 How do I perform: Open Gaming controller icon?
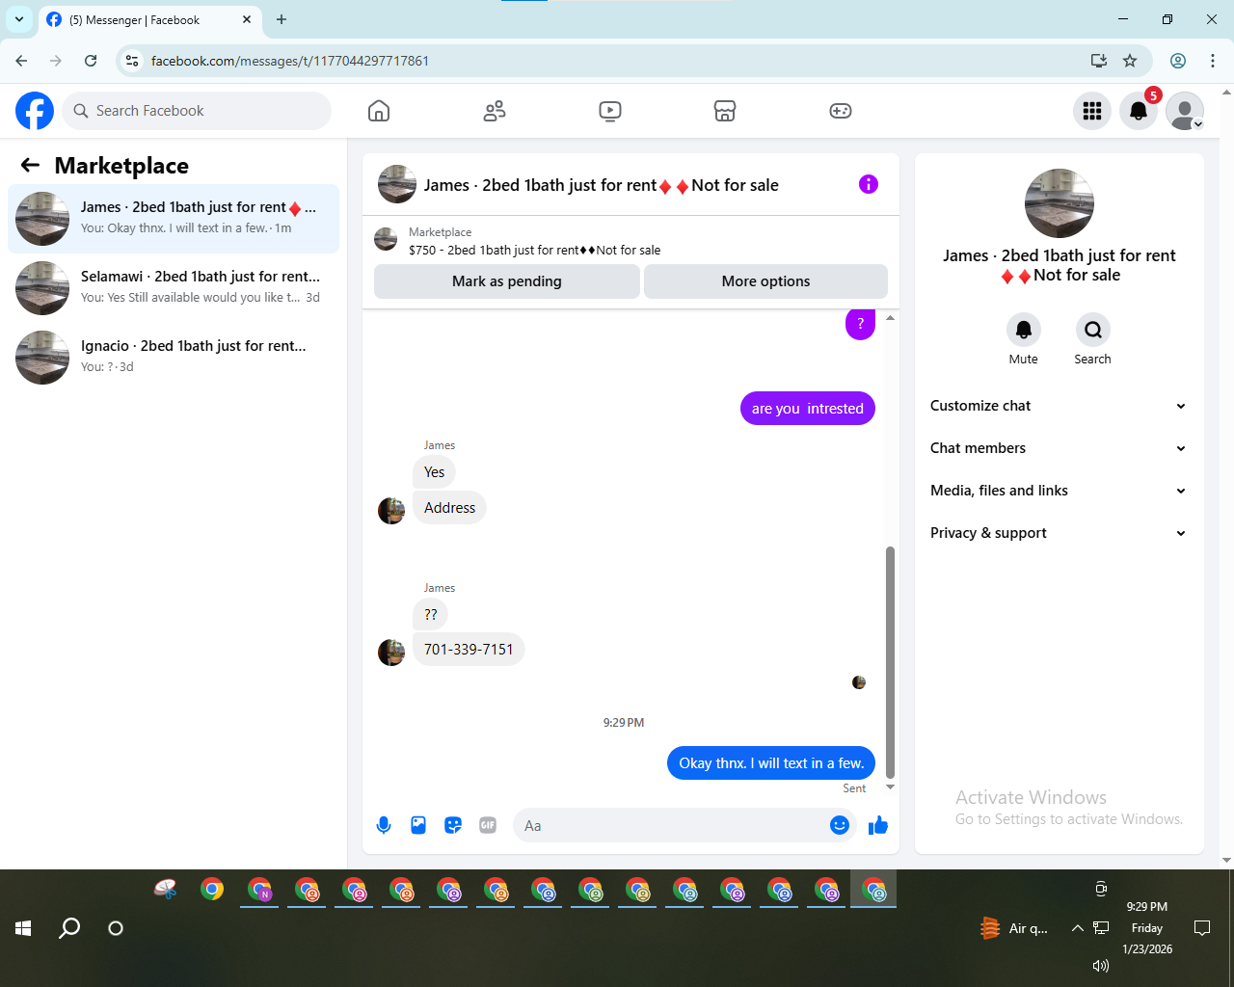[841, 111]
